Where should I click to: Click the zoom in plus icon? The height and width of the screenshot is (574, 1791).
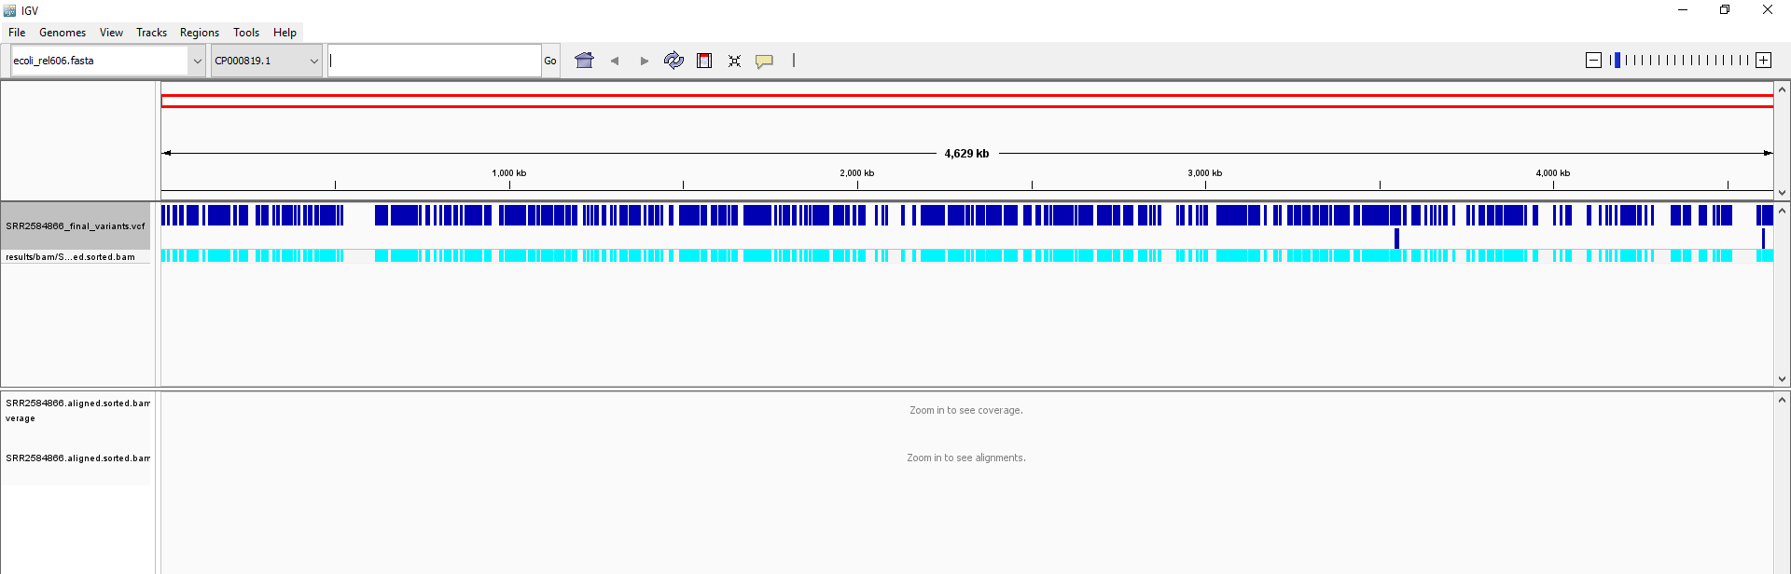click(1763, 61)
